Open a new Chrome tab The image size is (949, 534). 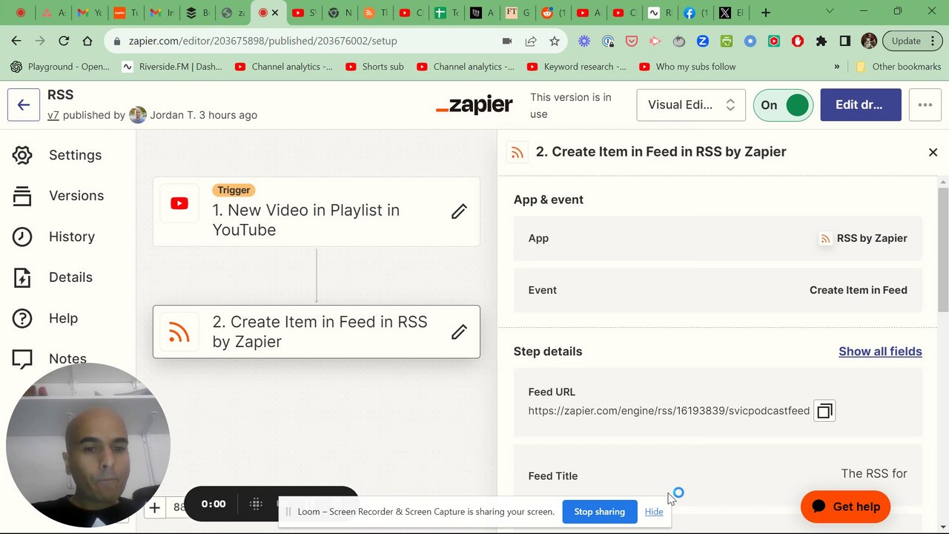coord(766,13)
